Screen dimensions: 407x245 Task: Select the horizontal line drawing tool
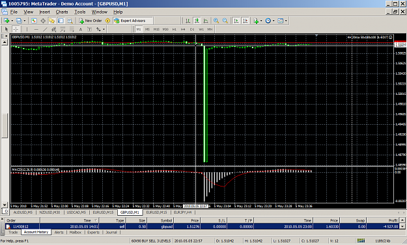point(36,29)
